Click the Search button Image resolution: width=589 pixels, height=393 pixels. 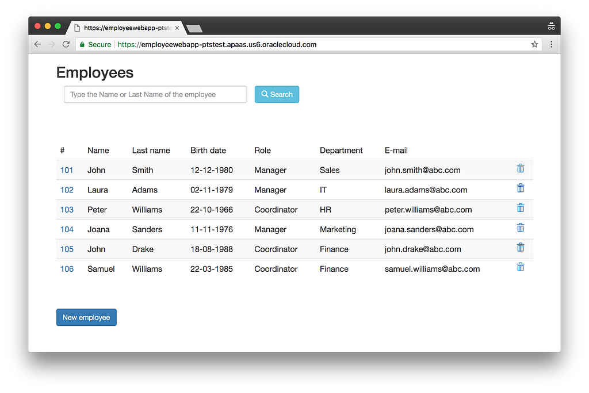(x=277, y=94)
